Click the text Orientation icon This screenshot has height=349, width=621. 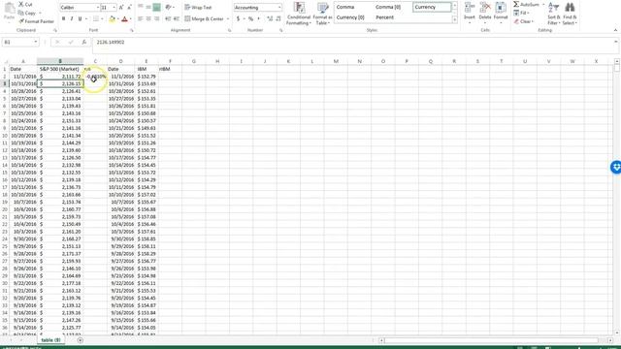[x=168, y=7]
